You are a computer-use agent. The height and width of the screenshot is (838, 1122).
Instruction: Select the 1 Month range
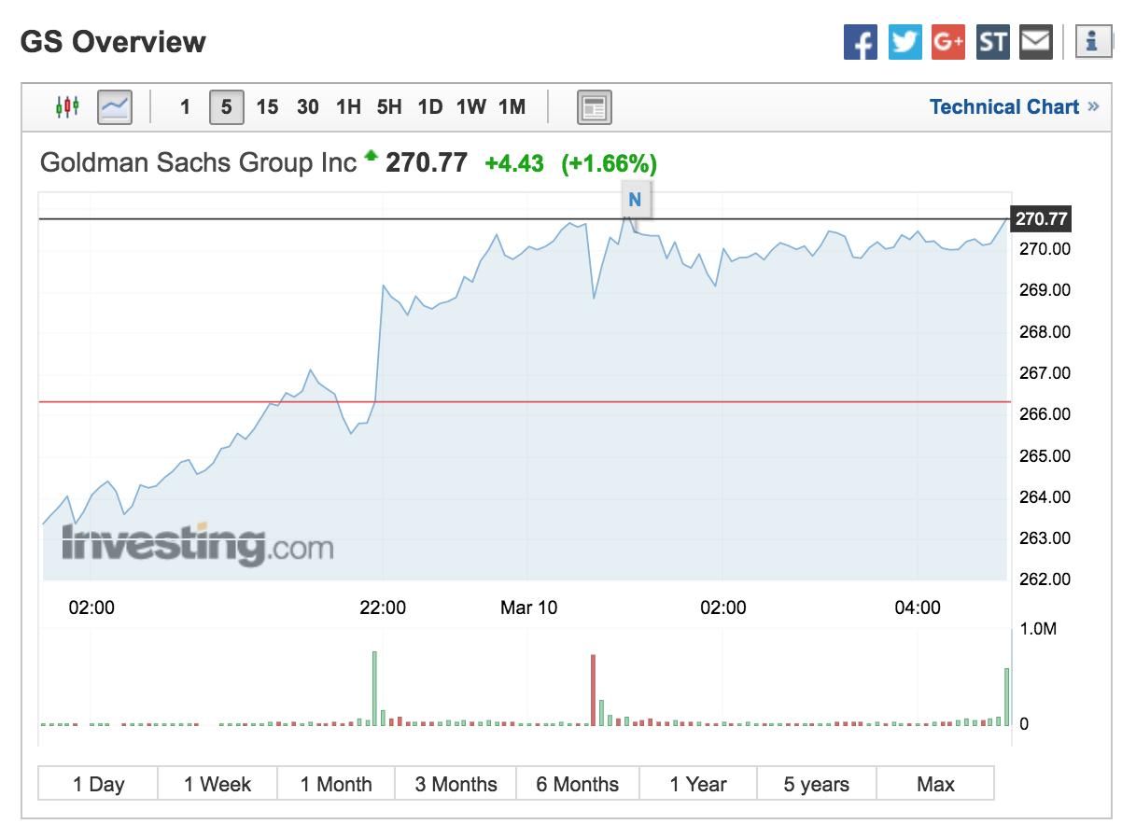click(x=336, y=784)
